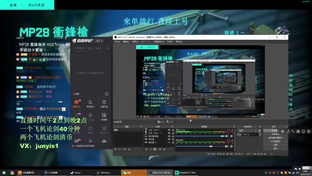Select the 显示器采集 source row
The width and height of the screenshot is (312, 176).
[159, 136]
